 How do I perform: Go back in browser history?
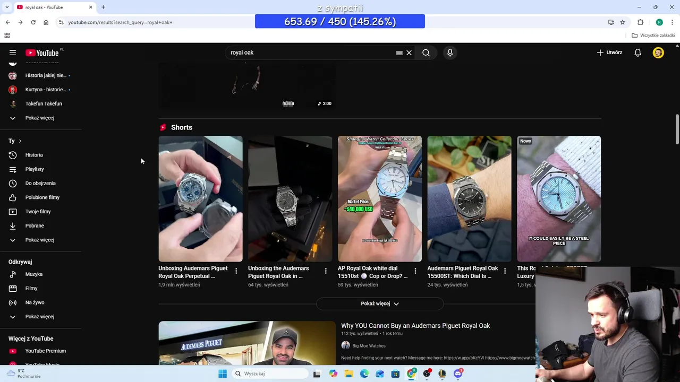(x=7, y=22)
